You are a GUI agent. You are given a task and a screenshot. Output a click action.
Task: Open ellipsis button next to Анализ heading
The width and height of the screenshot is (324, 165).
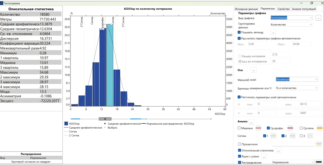pyautogui.click(x=251, y=122)
